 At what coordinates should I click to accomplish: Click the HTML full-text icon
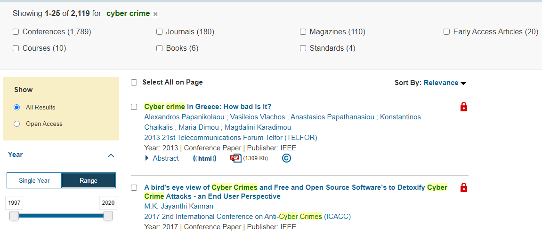tap(205, 158)
